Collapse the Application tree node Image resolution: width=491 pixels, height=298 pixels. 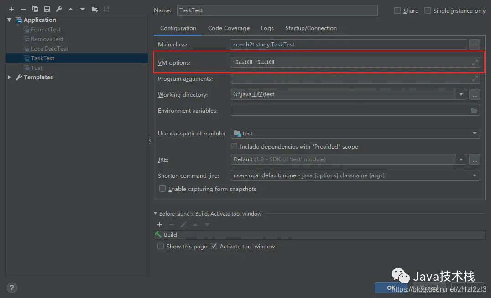(x=10, y=20)
